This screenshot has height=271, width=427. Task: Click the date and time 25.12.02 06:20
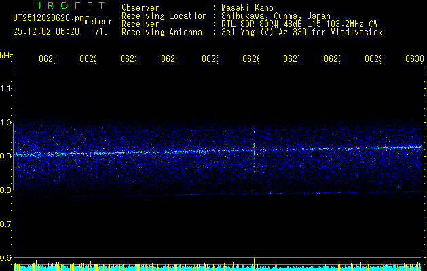tap(46, 31)
